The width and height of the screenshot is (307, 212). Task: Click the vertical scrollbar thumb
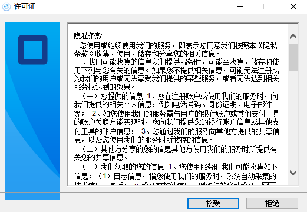pos(293,57)
